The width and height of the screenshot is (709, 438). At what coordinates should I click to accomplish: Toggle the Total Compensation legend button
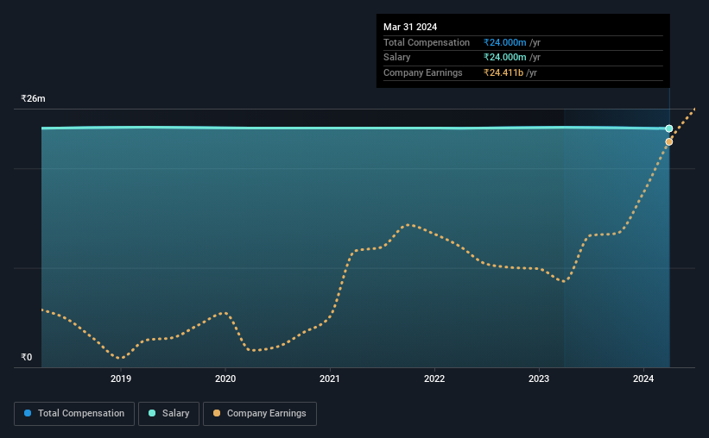point(74,414)
